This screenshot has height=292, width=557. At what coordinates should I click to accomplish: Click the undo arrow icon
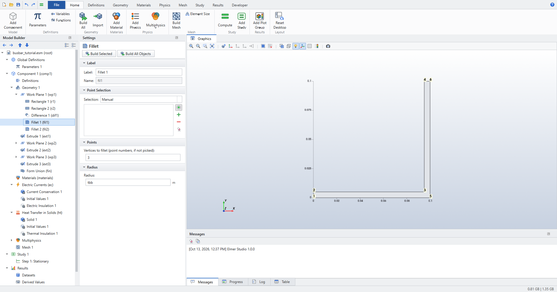pyautogui.click(x=26, y=5)
